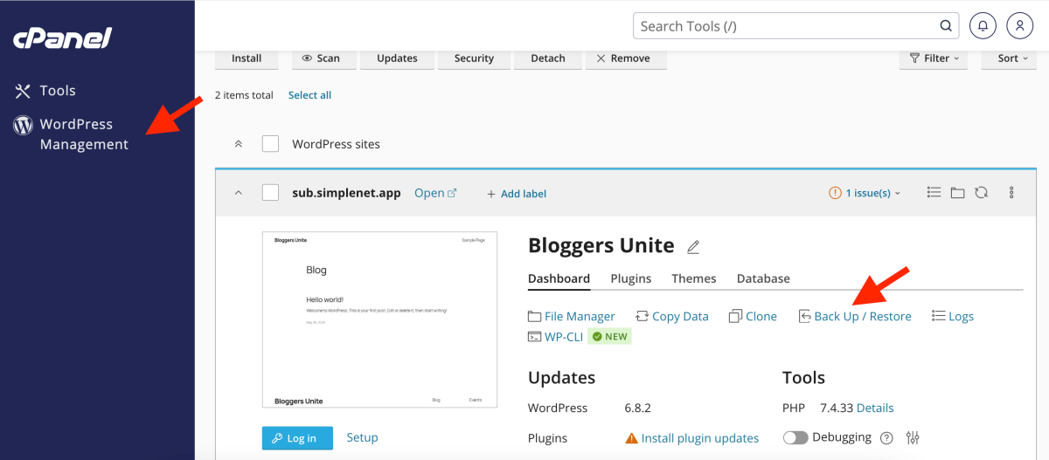1049x460 pixels.
Task: Open the three-dot kebab menu for site
Action: point(1011,193)
